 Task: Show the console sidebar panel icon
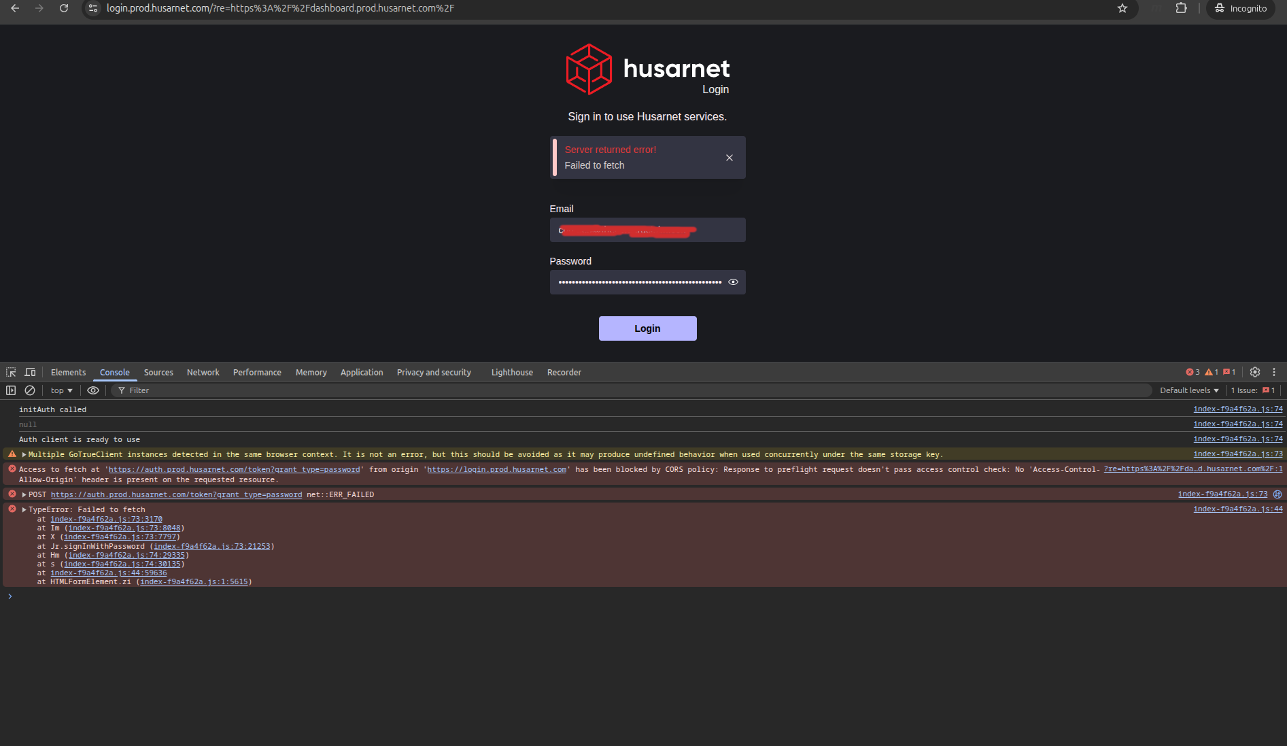click(11, 390)
